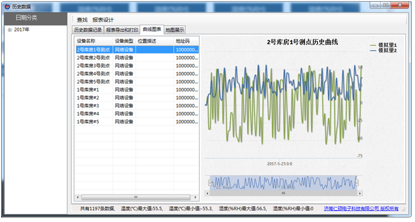This screenshot has width=415, height=222.
Task: Click the left handle of chart range selector
Action: tap(210, 183)
